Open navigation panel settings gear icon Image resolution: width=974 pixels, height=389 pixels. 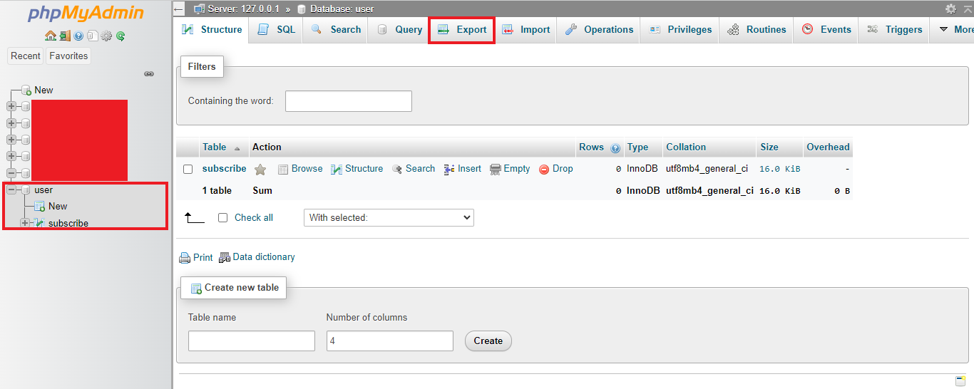pyautogui.click(x=106, y=36)
